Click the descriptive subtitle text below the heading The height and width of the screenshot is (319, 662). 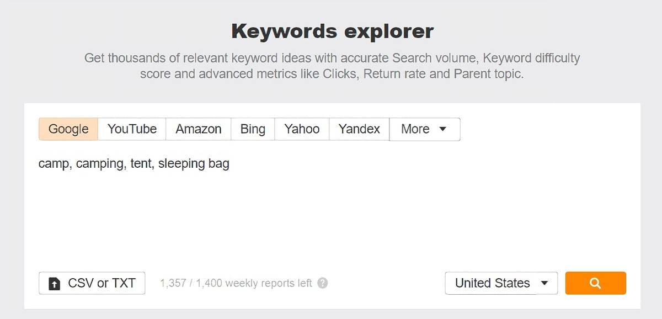point(331,65)
